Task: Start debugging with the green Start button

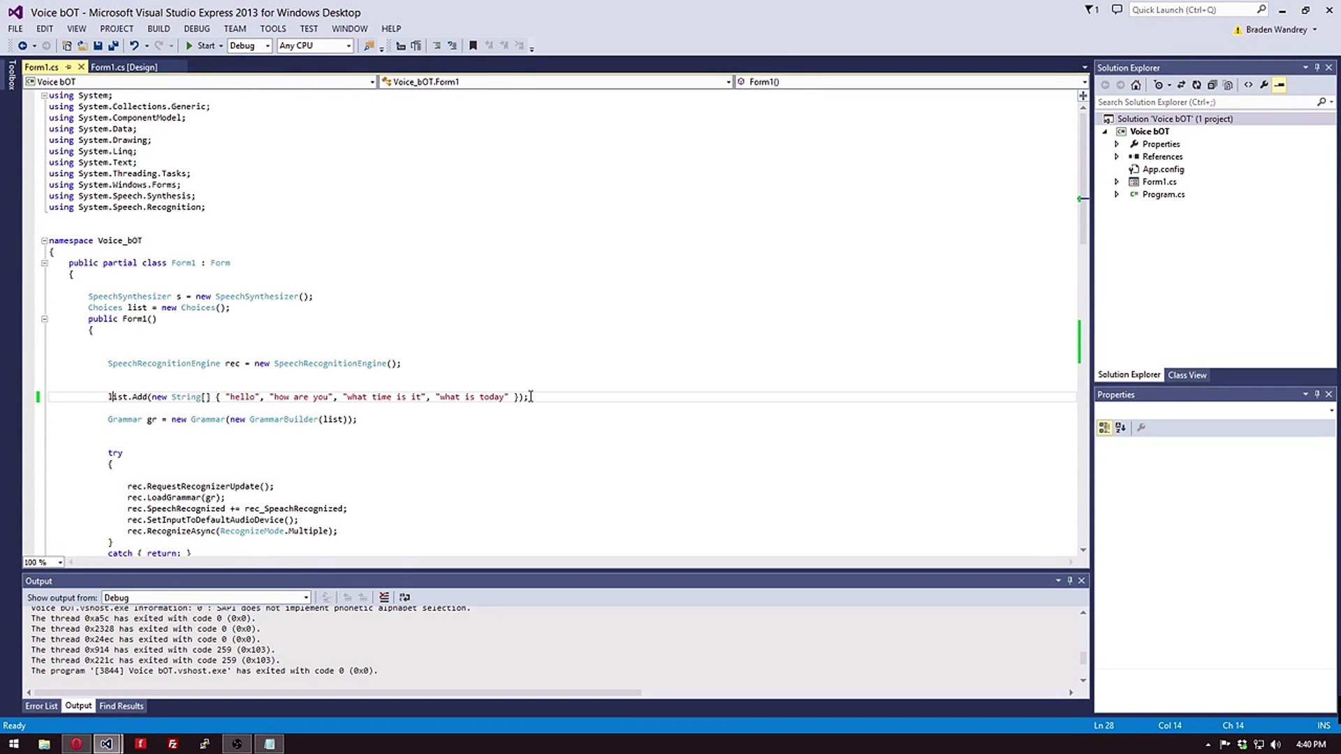Action: tap(200, 45)
